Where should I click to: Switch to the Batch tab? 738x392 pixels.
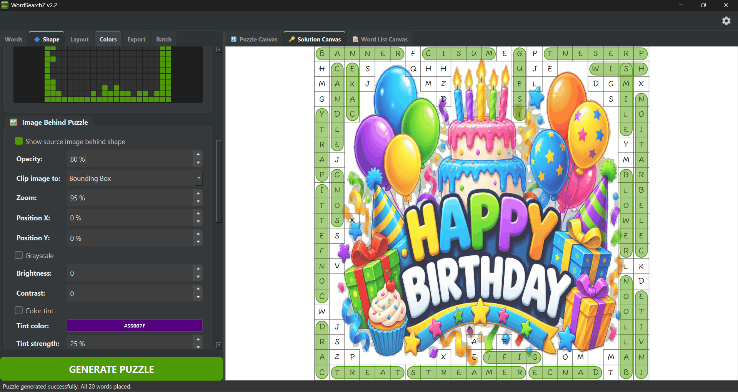164,39
